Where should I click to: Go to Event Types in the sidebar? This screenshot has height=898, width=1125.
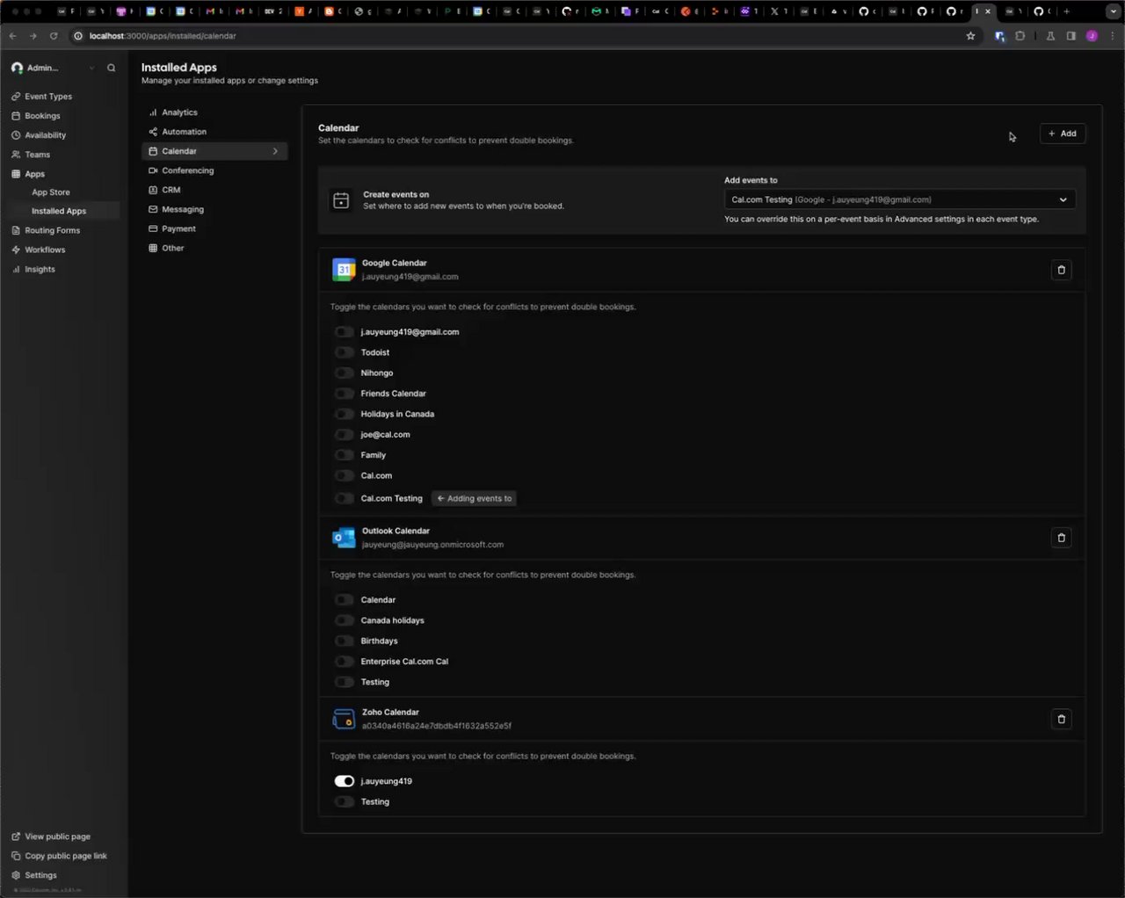tap(48, 97)
